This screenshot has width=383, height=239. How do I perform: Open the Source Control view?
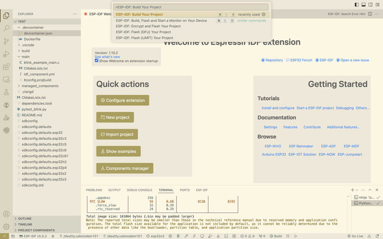click(x=6, y=41)
